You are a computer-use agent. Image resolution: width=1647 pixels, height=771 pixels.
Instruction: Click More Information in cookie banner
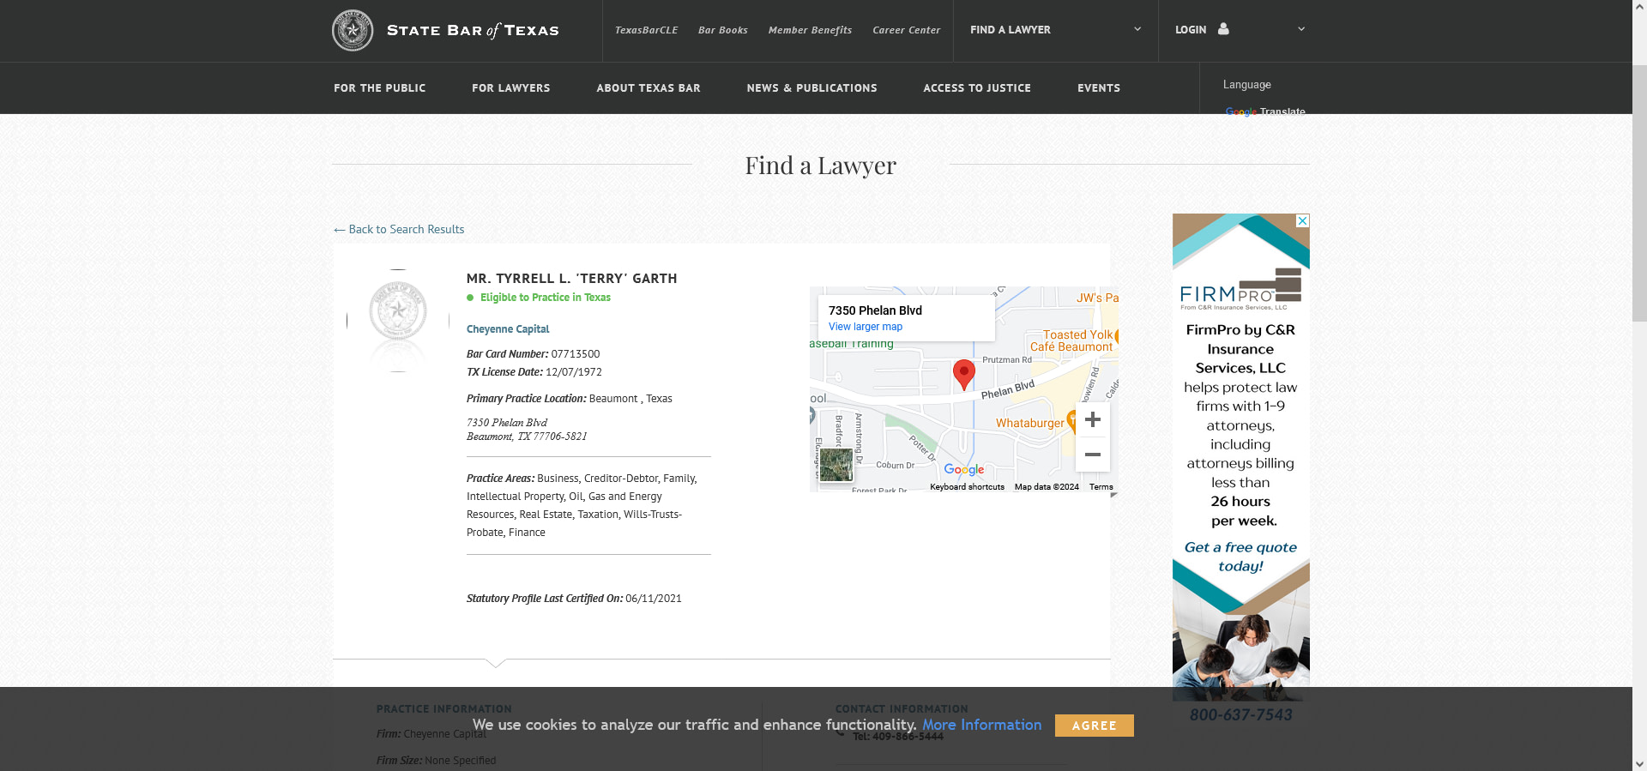tap(982, 725)
